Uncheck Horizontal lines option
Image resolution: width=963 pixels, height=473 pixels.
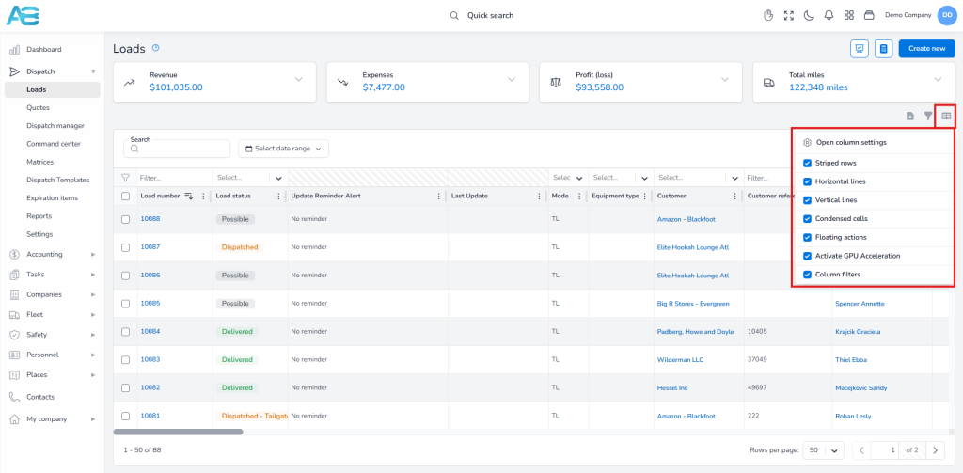point(807,181)
